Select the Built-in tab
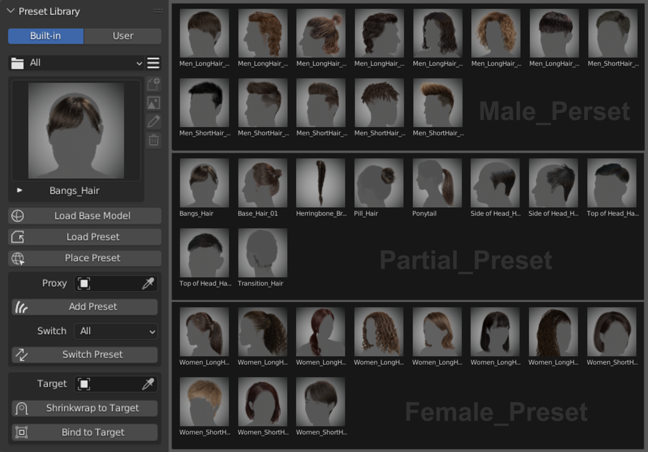The width and height of the screenshot is (648, 452). click(46, 36)
